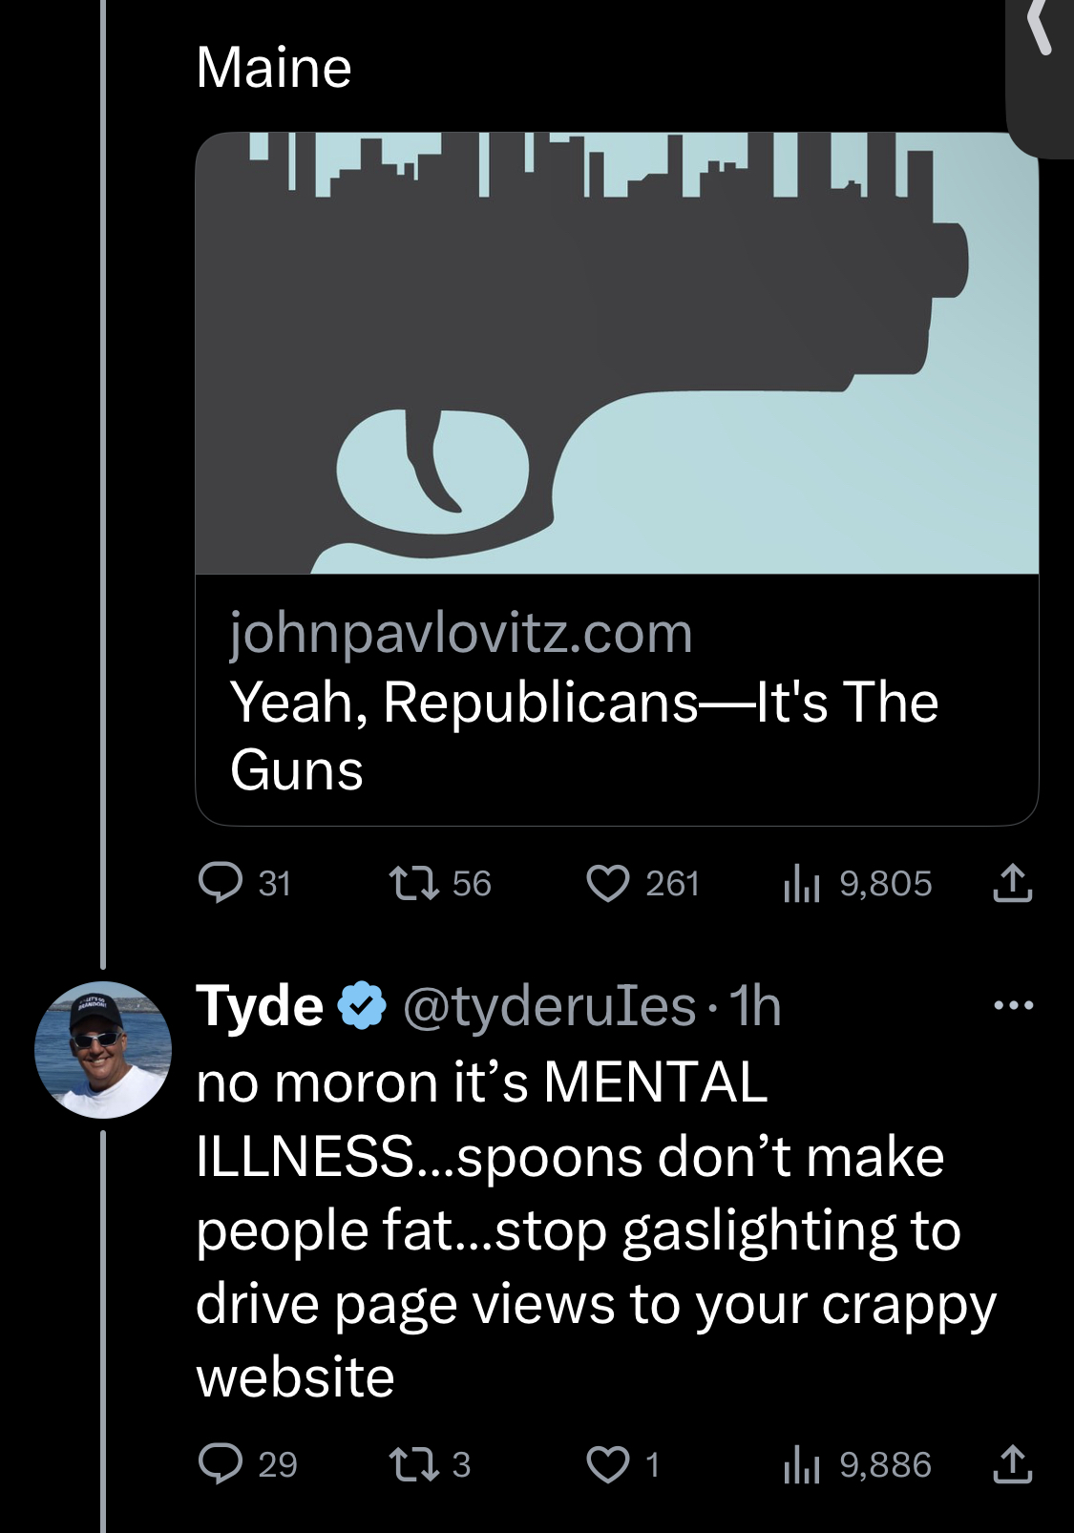Reply to the johnpavlovitz.com link tweet

221,883
